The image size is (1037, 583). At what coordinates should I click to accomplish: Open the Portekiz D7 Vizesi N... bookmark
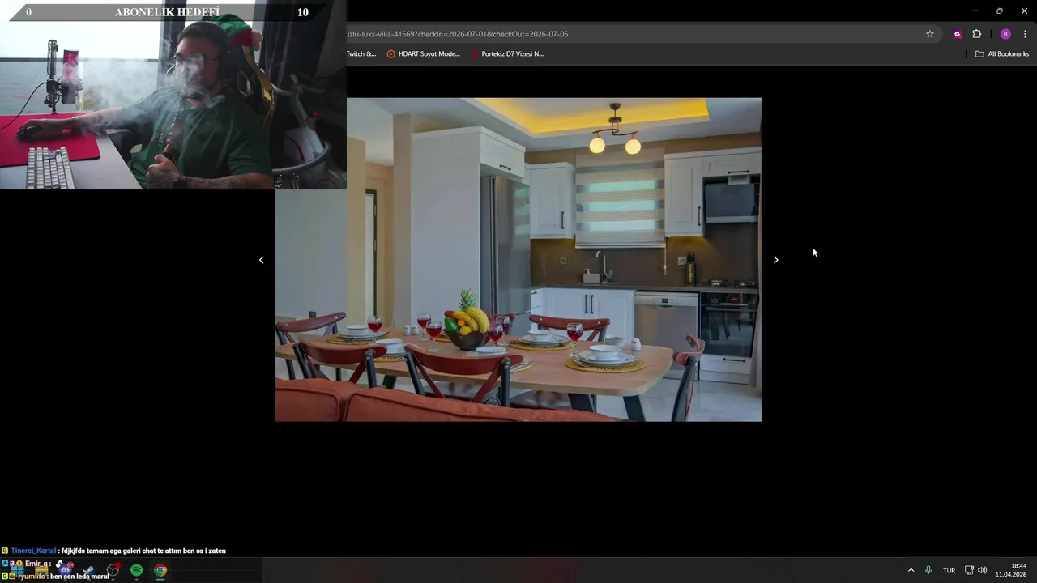tap(506, 54)
